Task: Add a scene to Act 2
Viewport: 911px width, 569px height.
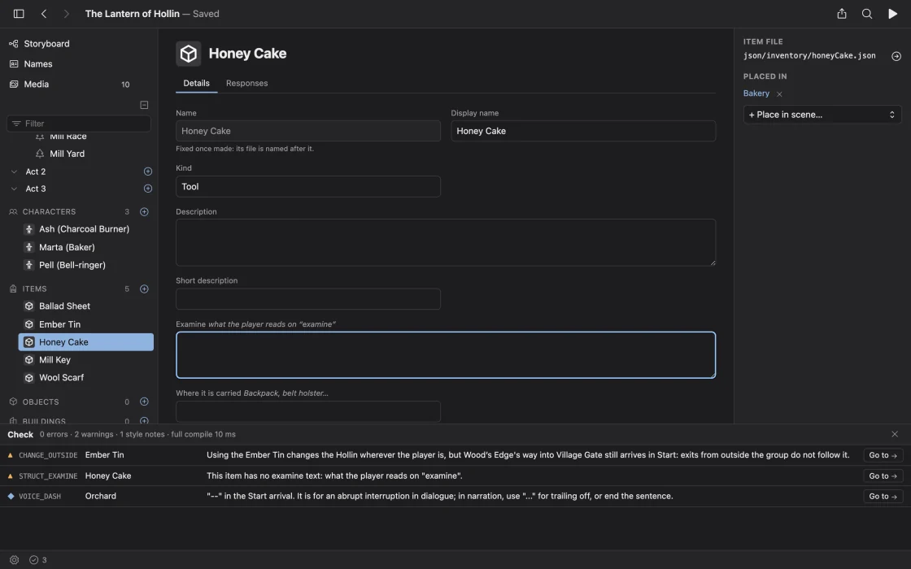Action: [147, 172]
